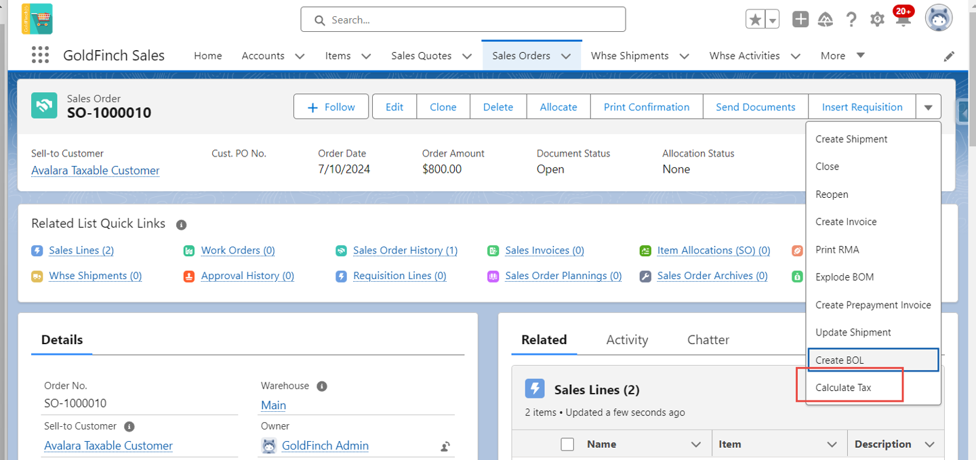Open the Setup gear icon

click(x=877, y=19)
